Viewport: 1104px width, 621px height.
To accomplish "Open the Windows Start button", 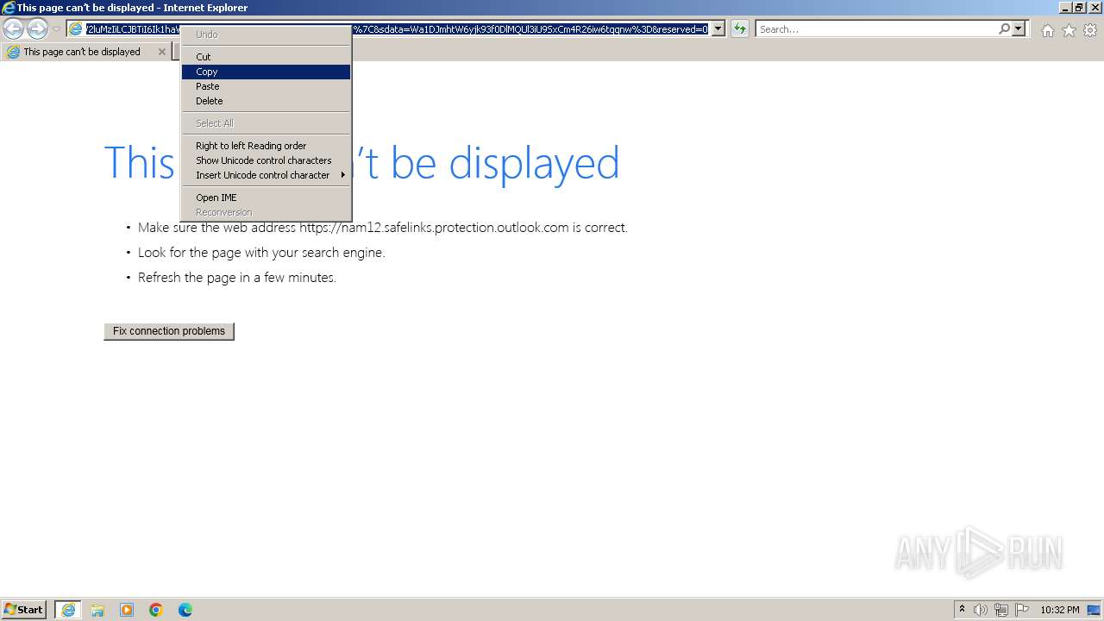I will pyautogui.click(x=24, y=610).
